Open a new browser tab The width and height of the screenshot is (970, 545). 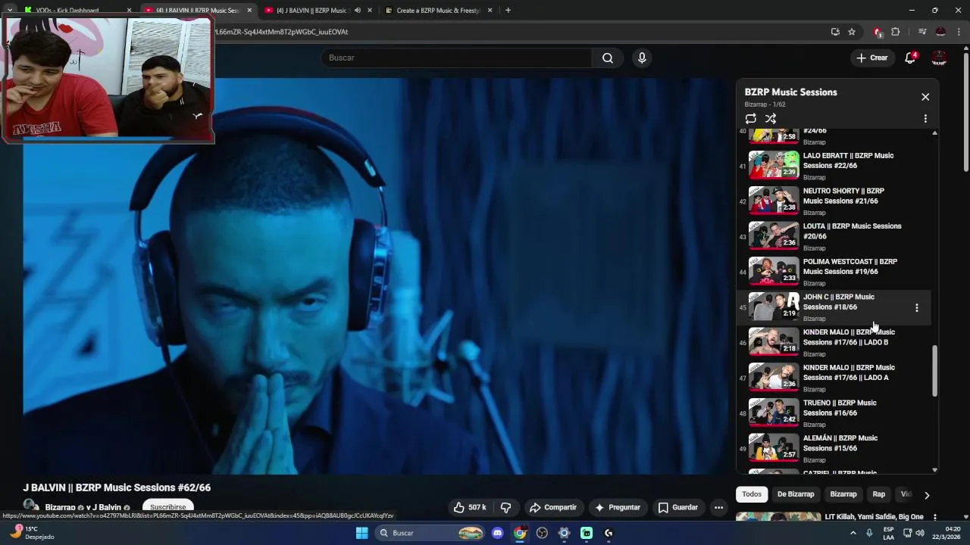pyautogui.click(x=508, y=11)
